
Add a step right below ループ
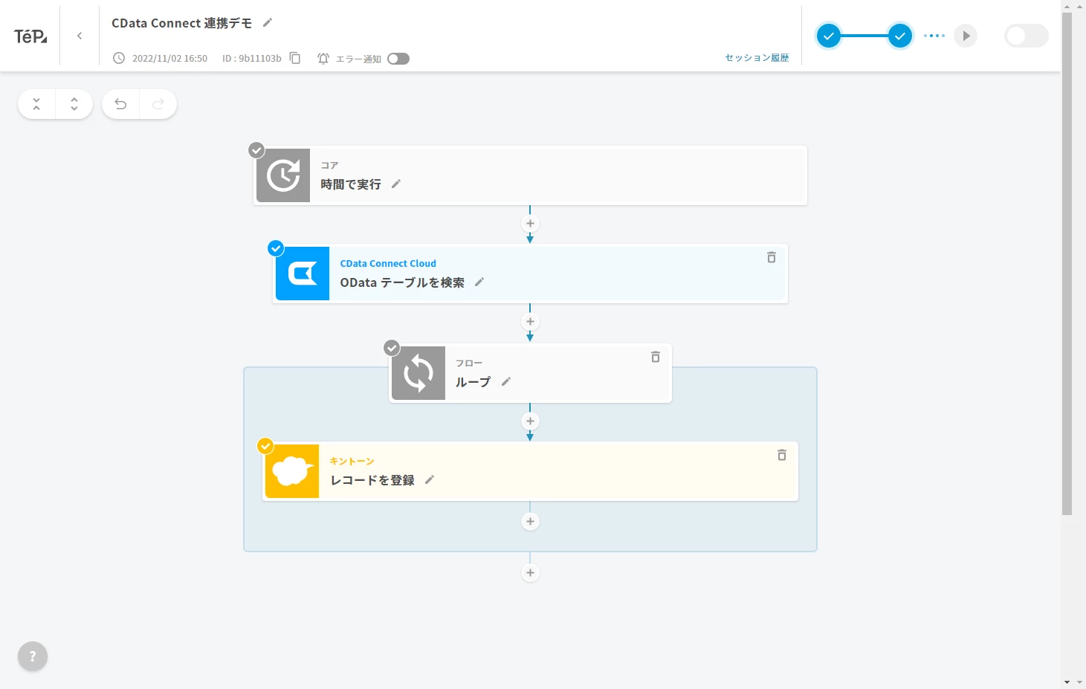(530, 421)
